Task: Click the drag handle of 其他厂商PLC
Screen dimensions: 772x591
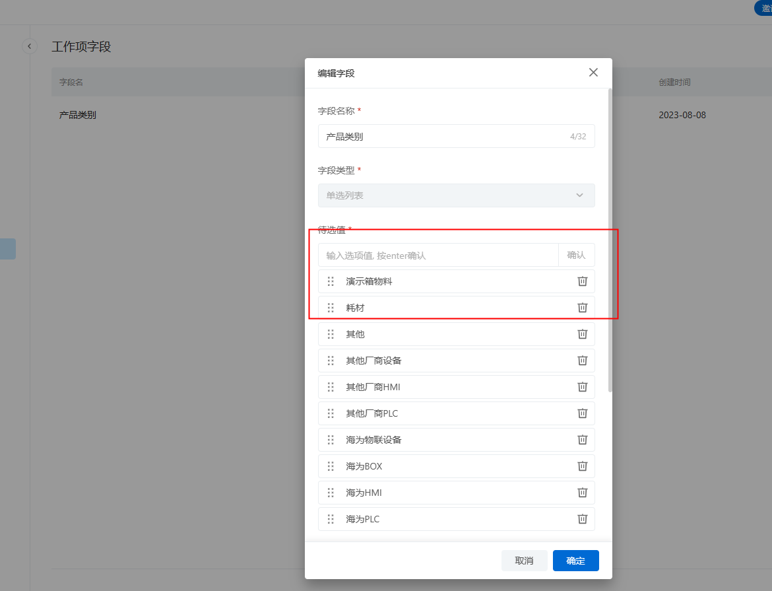Action: pyautogui.click(x=331, y=413)
